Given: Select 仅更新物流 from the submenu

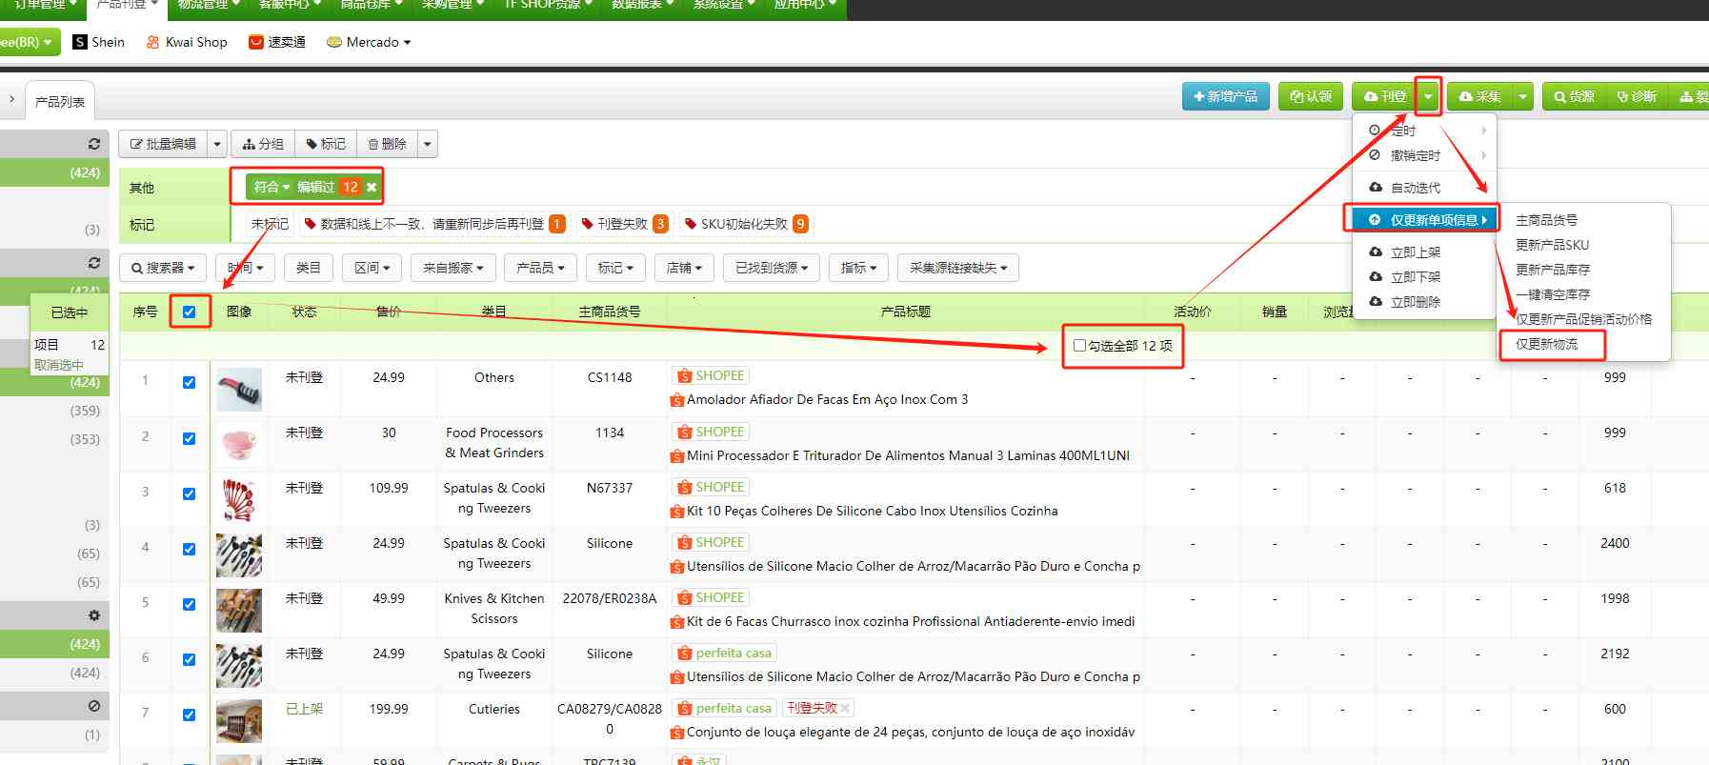Looking at the screenshot, I should (1546, 344).
